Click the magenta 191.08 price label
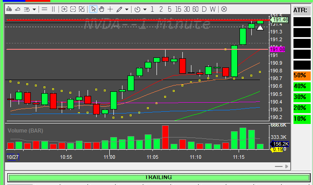Image resolution: width=313 pixels, height=185 pixels. point(277,49)
